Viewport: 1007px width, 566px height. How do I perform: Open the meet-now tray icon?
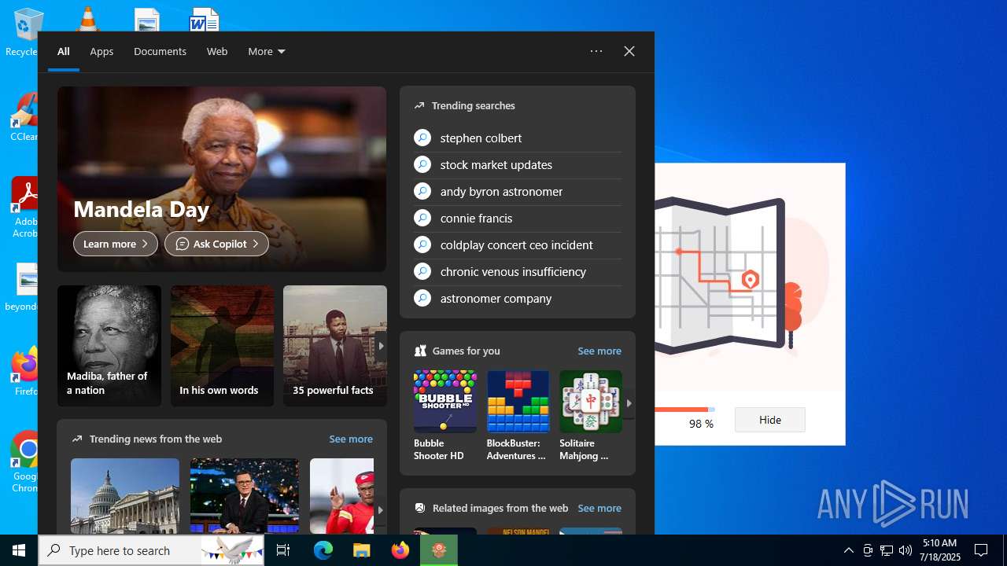[868, 550]
